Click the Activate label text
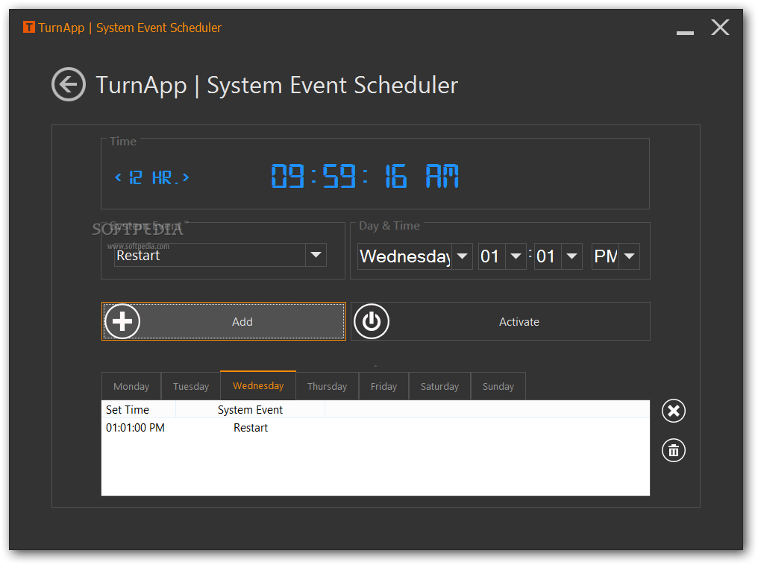The height and width of the screenshot is (565, 758). click(x=519, y=321)
